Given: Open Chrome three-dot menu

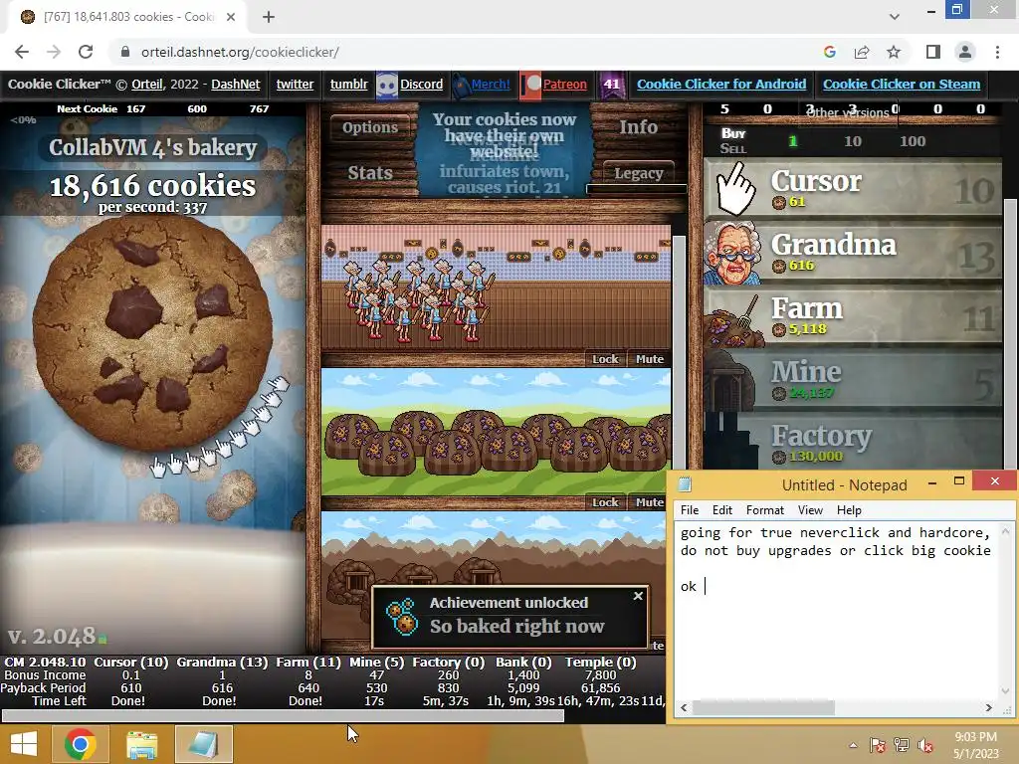Looking at the screenshot, I should [x=997, y=52].
